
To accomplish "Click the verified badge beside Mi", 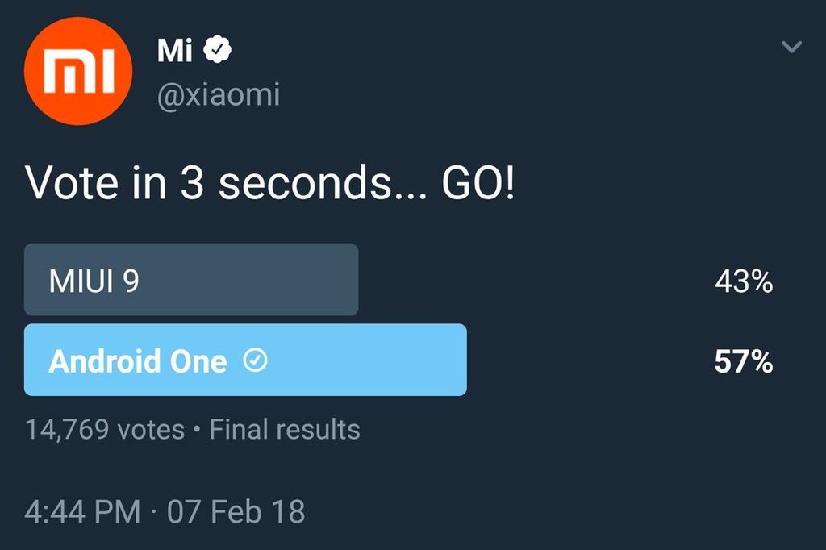I will click(x=217, y=51).
